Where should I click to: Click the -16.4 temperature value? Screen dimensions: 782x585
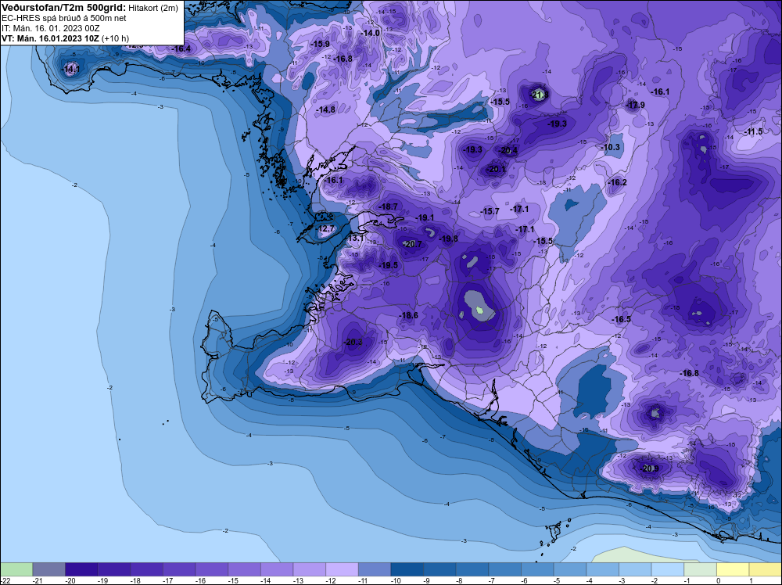(x=181, y=48)
